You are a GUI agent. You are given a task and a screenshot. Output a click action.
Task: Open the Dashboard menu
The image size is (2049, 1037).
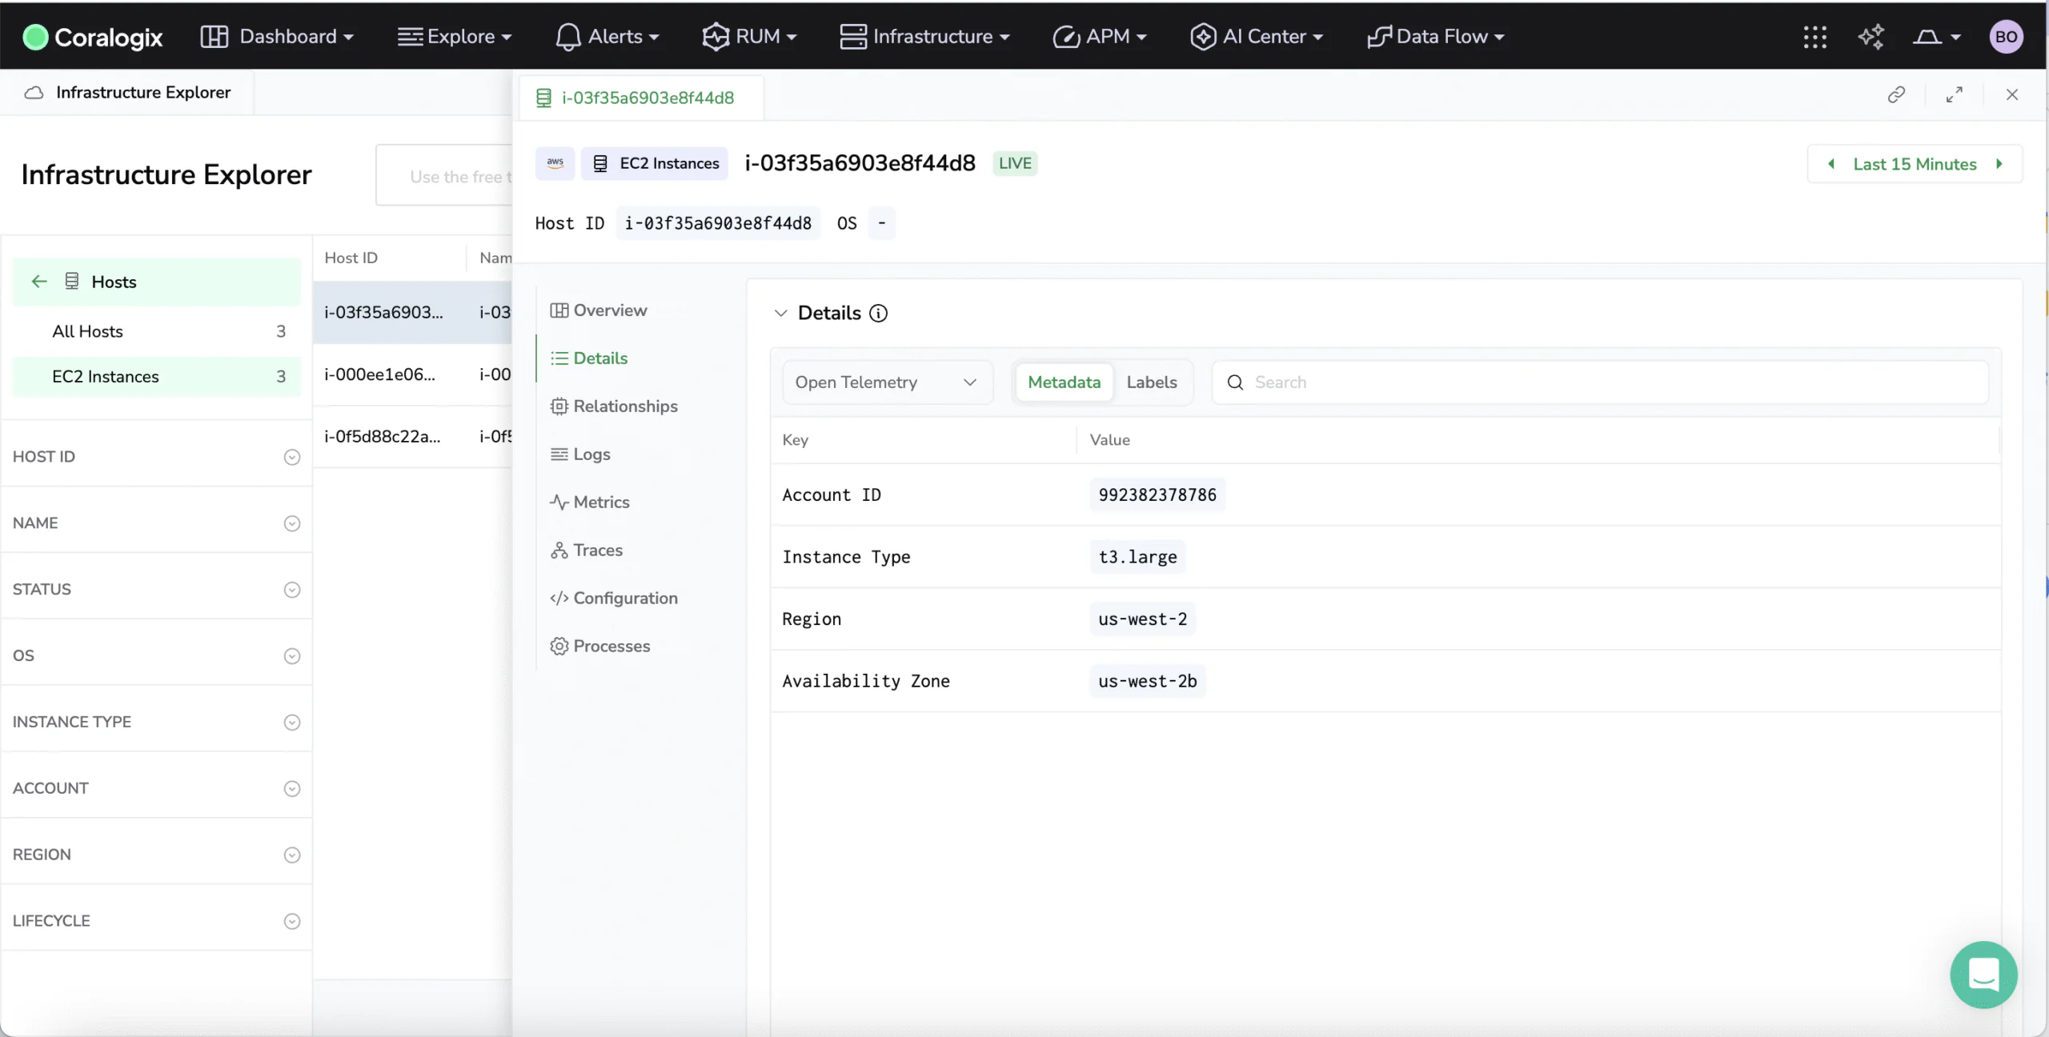(277, 37)
